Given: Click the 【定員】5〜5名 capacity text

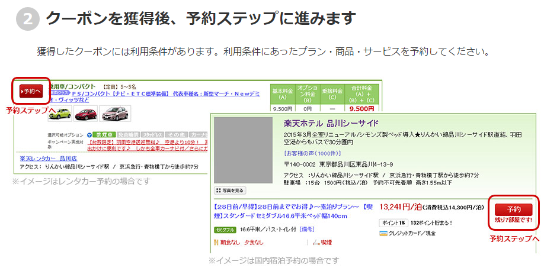Looking at the screenshot, I should 119,86.
